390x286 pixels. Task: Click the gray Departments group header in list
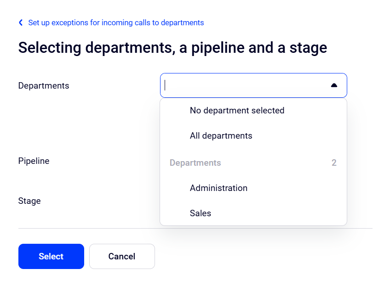195,163
